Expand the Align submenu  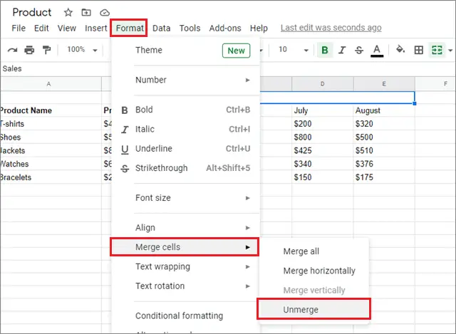[185, 228]
